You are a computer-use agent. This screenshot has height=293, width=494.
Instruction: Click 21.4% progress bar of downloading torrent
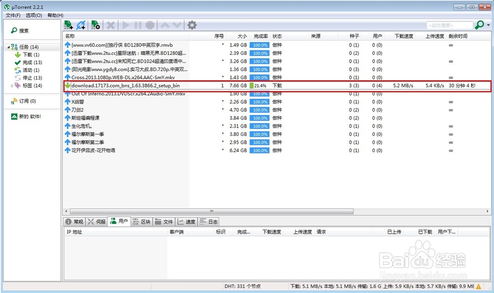[x=260, y=85]
